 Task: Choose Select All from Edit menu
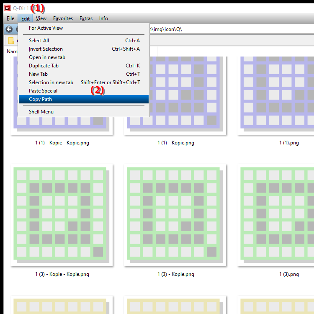(84, 41)
